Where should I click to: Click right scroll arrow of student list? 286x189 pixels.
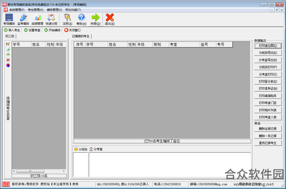point(64,171)
